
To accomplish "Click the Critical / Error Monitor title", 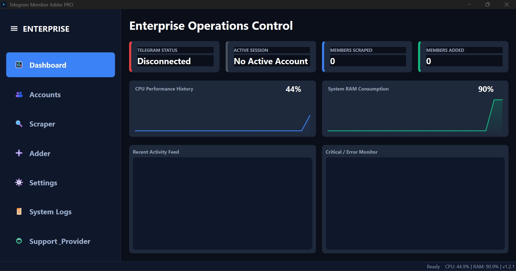I will click(351, 152).
